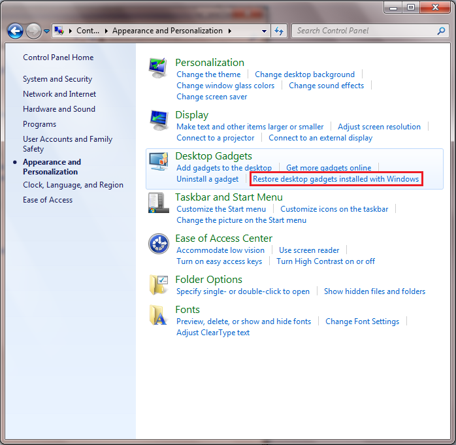Click Uninstall a gadget
The height and width of the screenshot is (445, 456).
pyautogui.click(x=207, y=179)
